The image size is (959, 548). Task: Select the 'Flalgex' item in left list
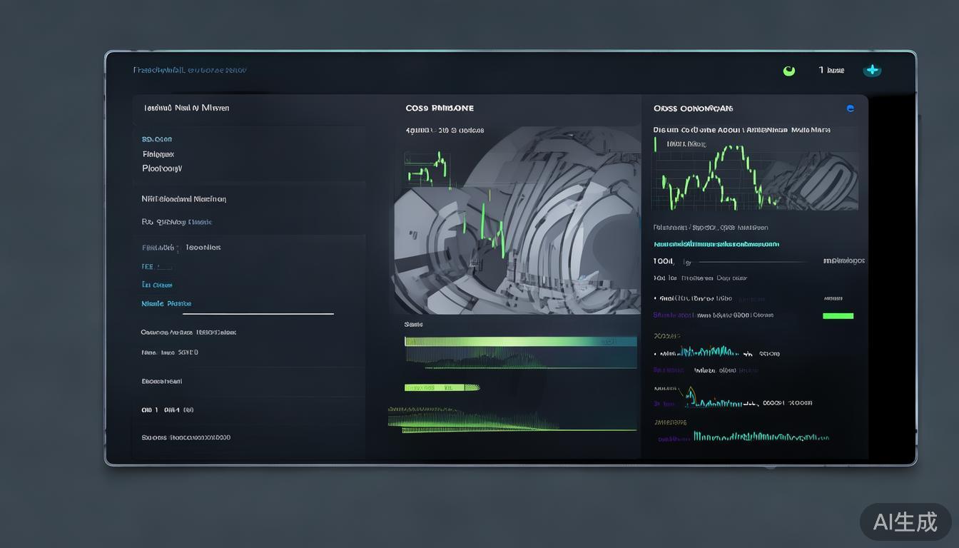pos(158,154)
